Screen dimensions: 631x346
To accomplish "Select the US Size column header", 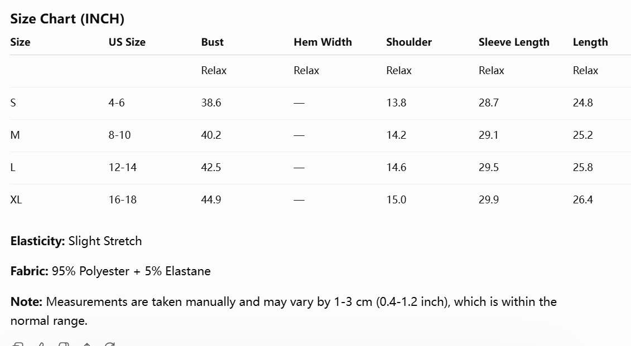I will 127,42.
